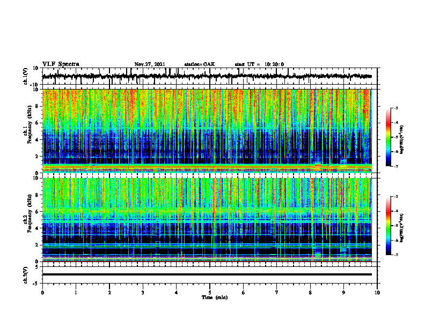This screenshot has height=328, width=425.
Task: Click the "ch.3(V)" axis label
Action: click(x=26, y=275)
